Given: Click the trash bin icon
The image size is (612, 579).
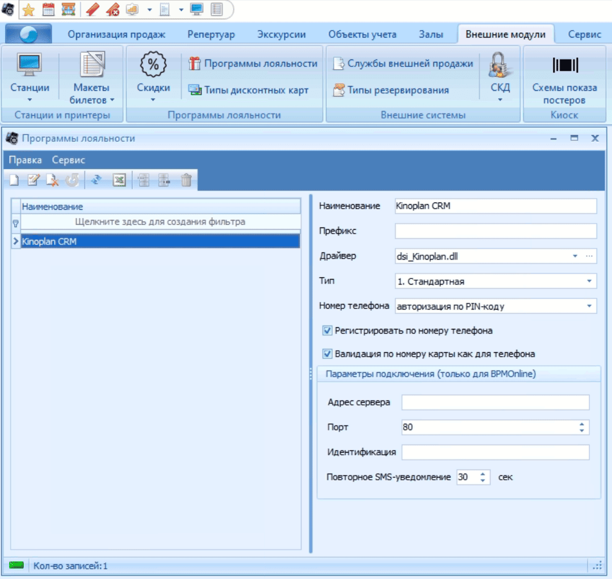Looking at the screenshot, I should coord(186,180).
